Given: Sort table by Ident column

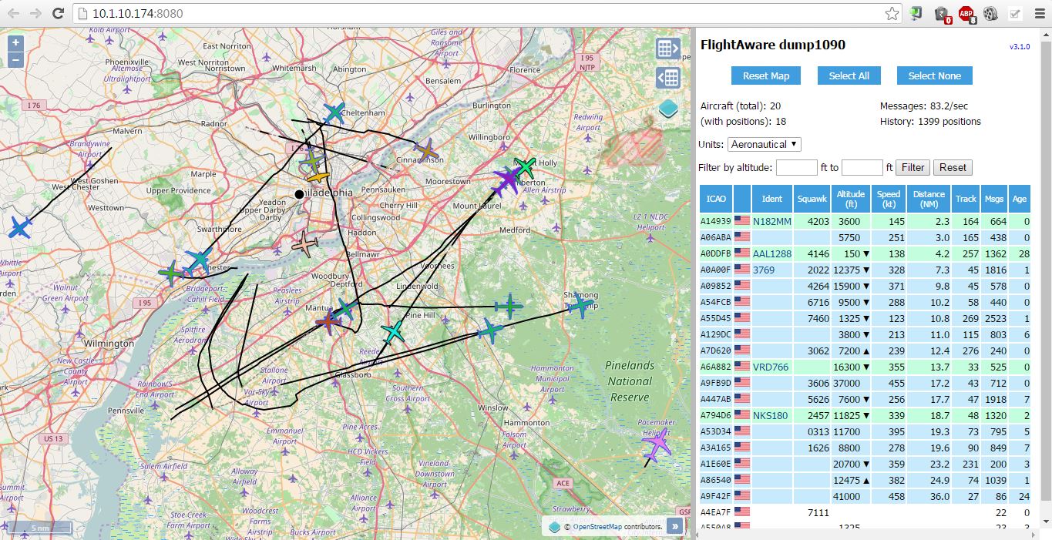Looking at the screenshot, I should point(772,199).
